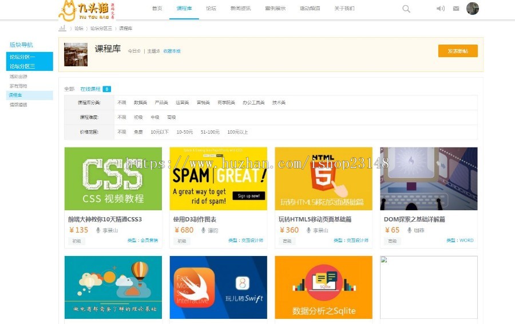The width and height of the screenshot is (515, 324).
Task: Filter difficulty by 中级
Action: pos(155,117)
